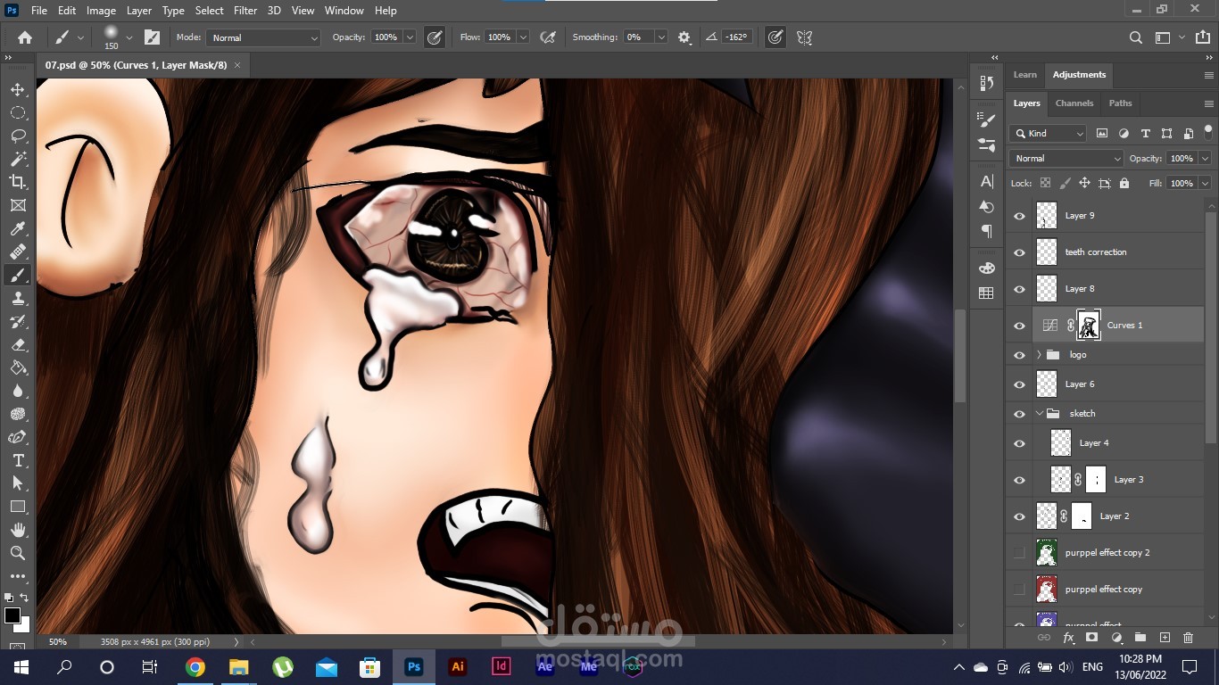Image resolution: width=1219 pixels, height=685 pixels.
Task: Select the Clone Stamp tool
Action: pos(18,298)
